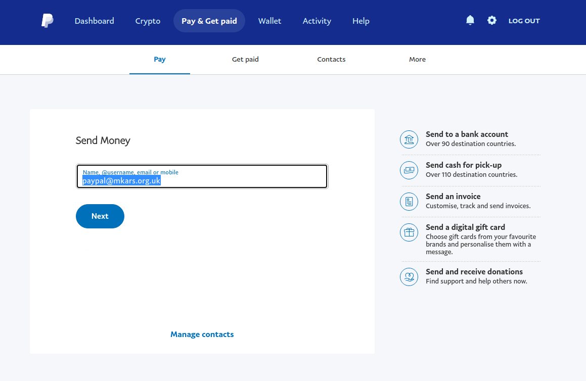Click 'Over 110 destination countries.' text
Screen dimensions: 586x381
tap(472, 174)
